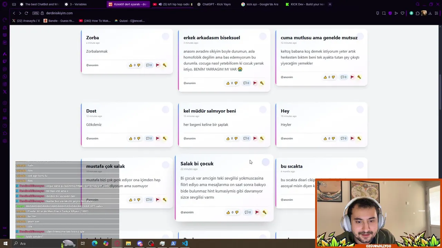Screen dimensions: 442x248
Task: Open the Windows Start menu
Action: point(5,244)
